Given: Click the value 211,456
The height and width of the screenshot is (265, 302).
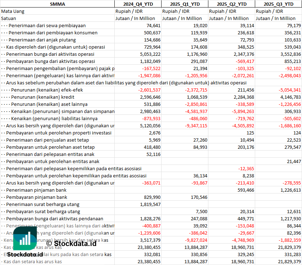Looking at the screenshot, I should click(x=246, y=90).
